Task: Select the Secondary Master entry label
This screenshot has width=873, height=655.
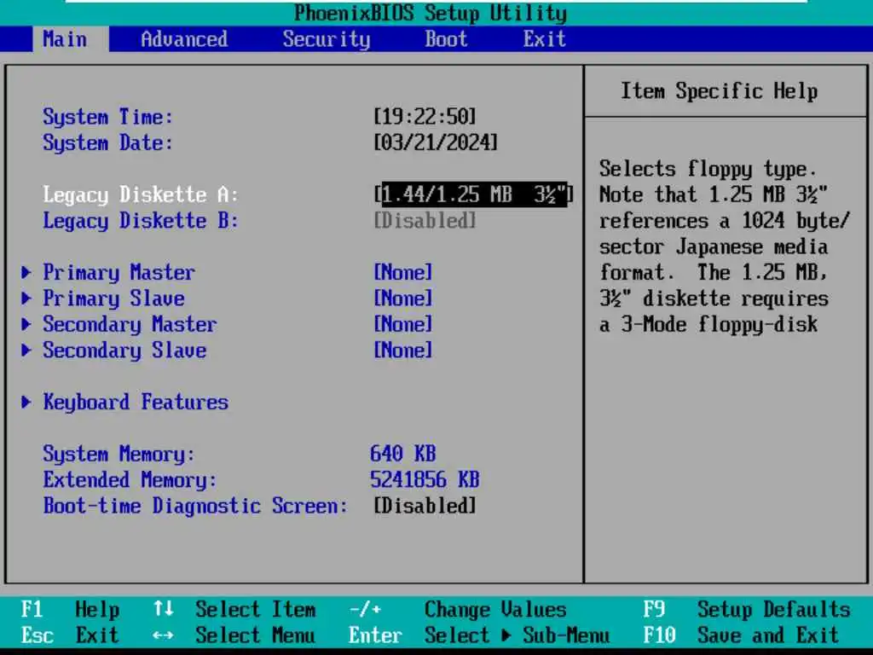Action: coord(130,324)
